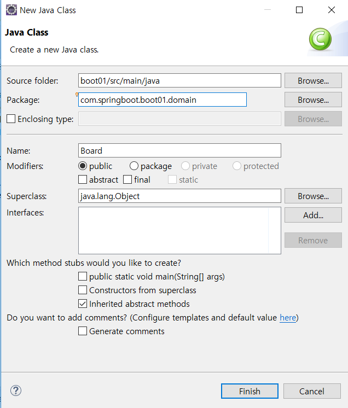Enable the Enclosing type checkbox

11,119
